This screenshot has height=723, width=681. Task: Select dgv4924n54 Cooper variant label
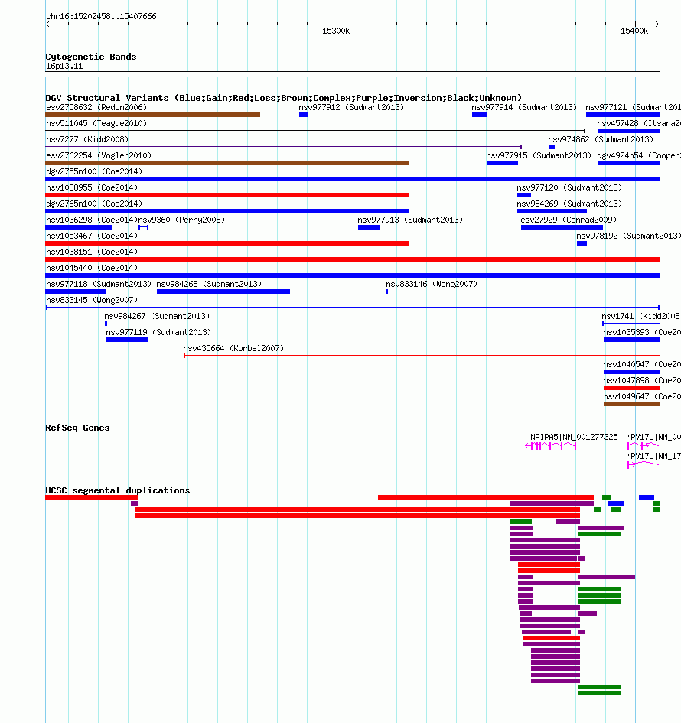(x=639, y=155)
